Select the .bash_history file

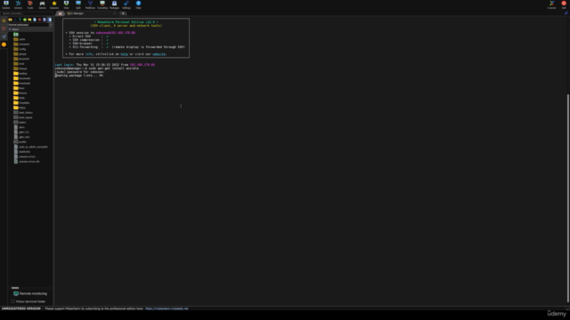pos(23,113)
